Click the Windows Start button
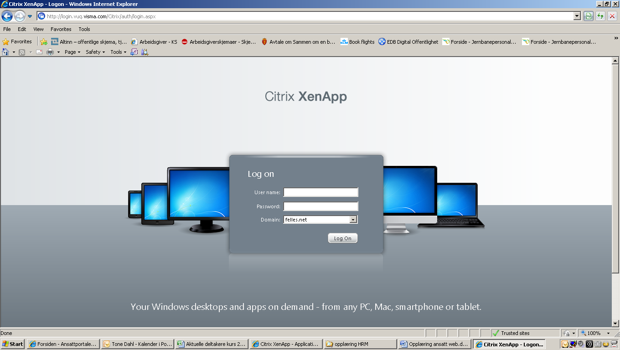 pyautogui.click(x=12, y=344)
